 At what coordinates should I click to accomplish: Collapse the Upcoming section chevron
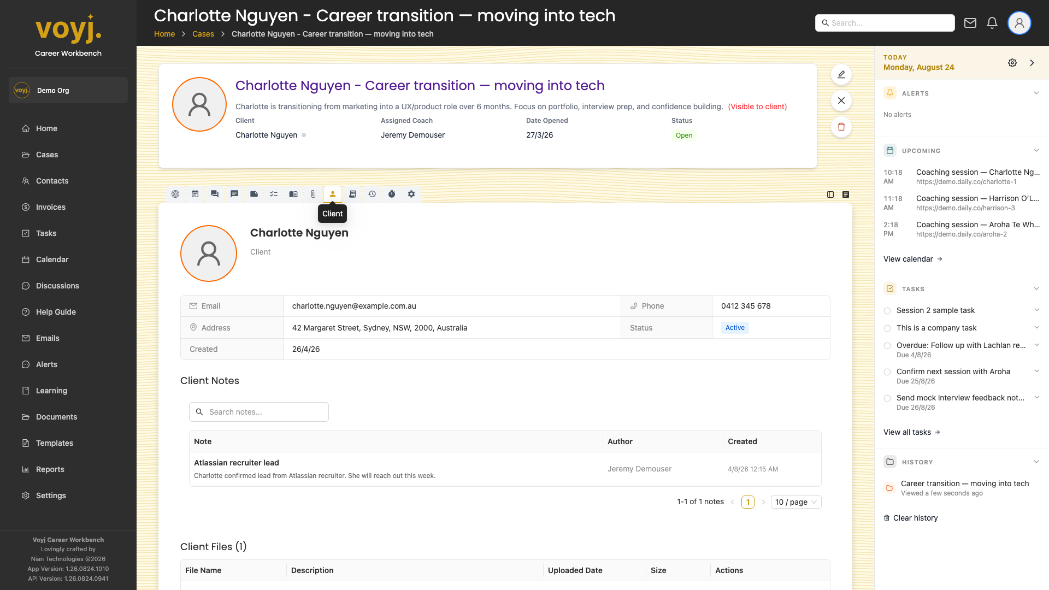pyautogui.click(x=1036, y=151)
